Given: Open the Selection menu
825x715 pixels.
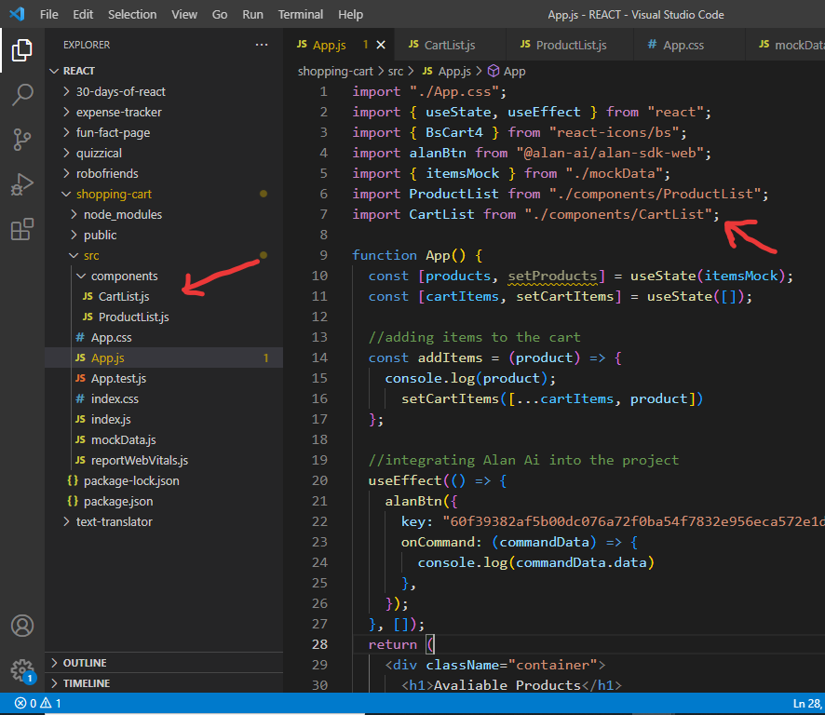Looking at the screenshot, I should [132, 14].
